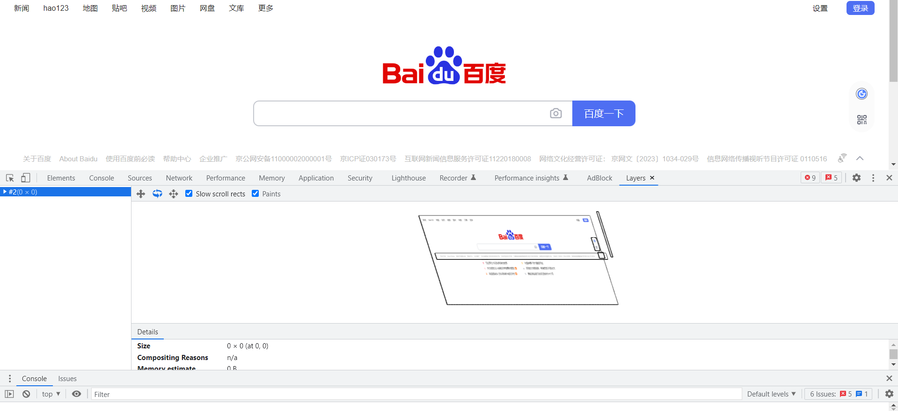This screenshot has width=898, height=411.
Task: Toggle the console live expression eye icon
Action: click(76, 394)
